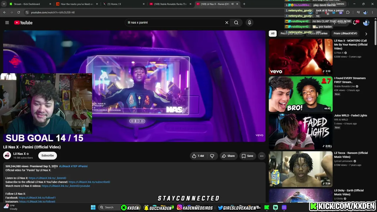Open the tab search dropdown arrow

coord(4,4)
